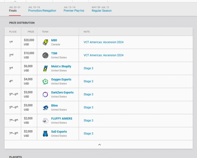Image resolution: width=197 pixels, height=158 pixels.
Task: Click the PLAYOFFS section heading
Action: tap(15, 157)
